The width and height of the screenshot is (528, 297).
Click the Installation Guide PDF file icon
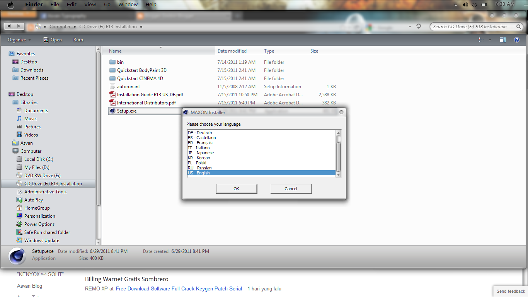(x=112, y=95)
